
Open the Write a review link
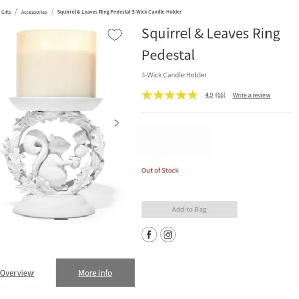coord(252,95)
